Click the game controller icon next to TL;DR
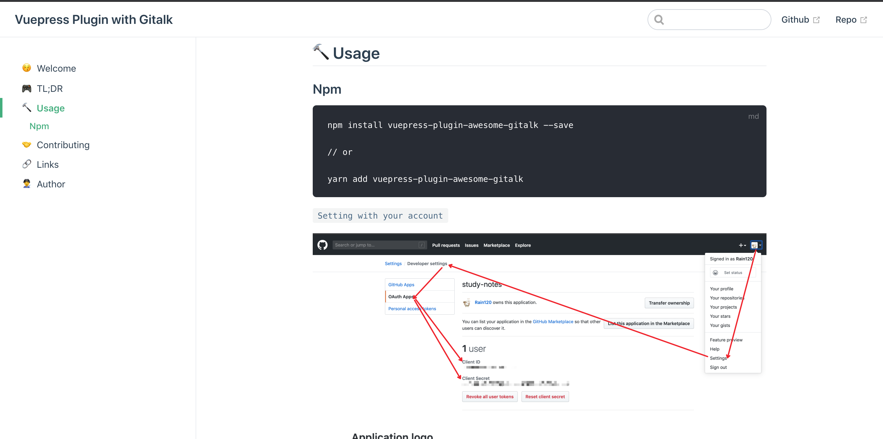883x439 pixels. pyautogui.click(x=26, y=88)
